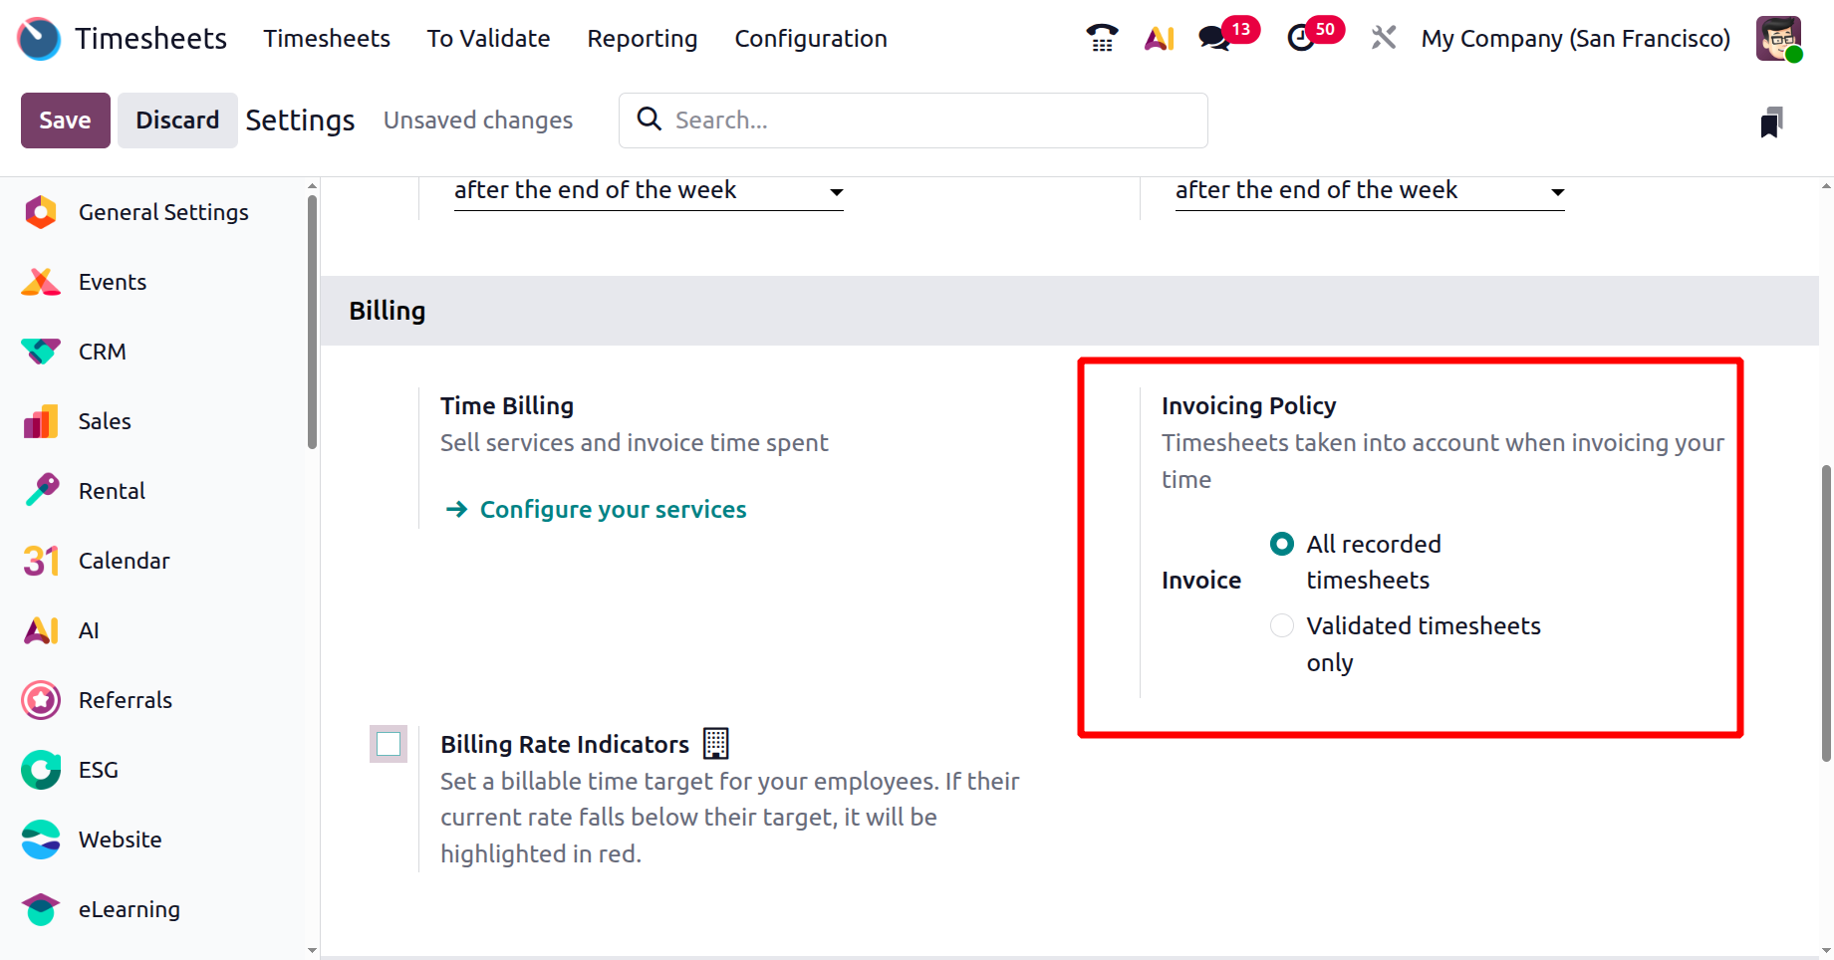The image size is (1834, 960).
Task: Open the user avatar menu
Action: 1778,38
